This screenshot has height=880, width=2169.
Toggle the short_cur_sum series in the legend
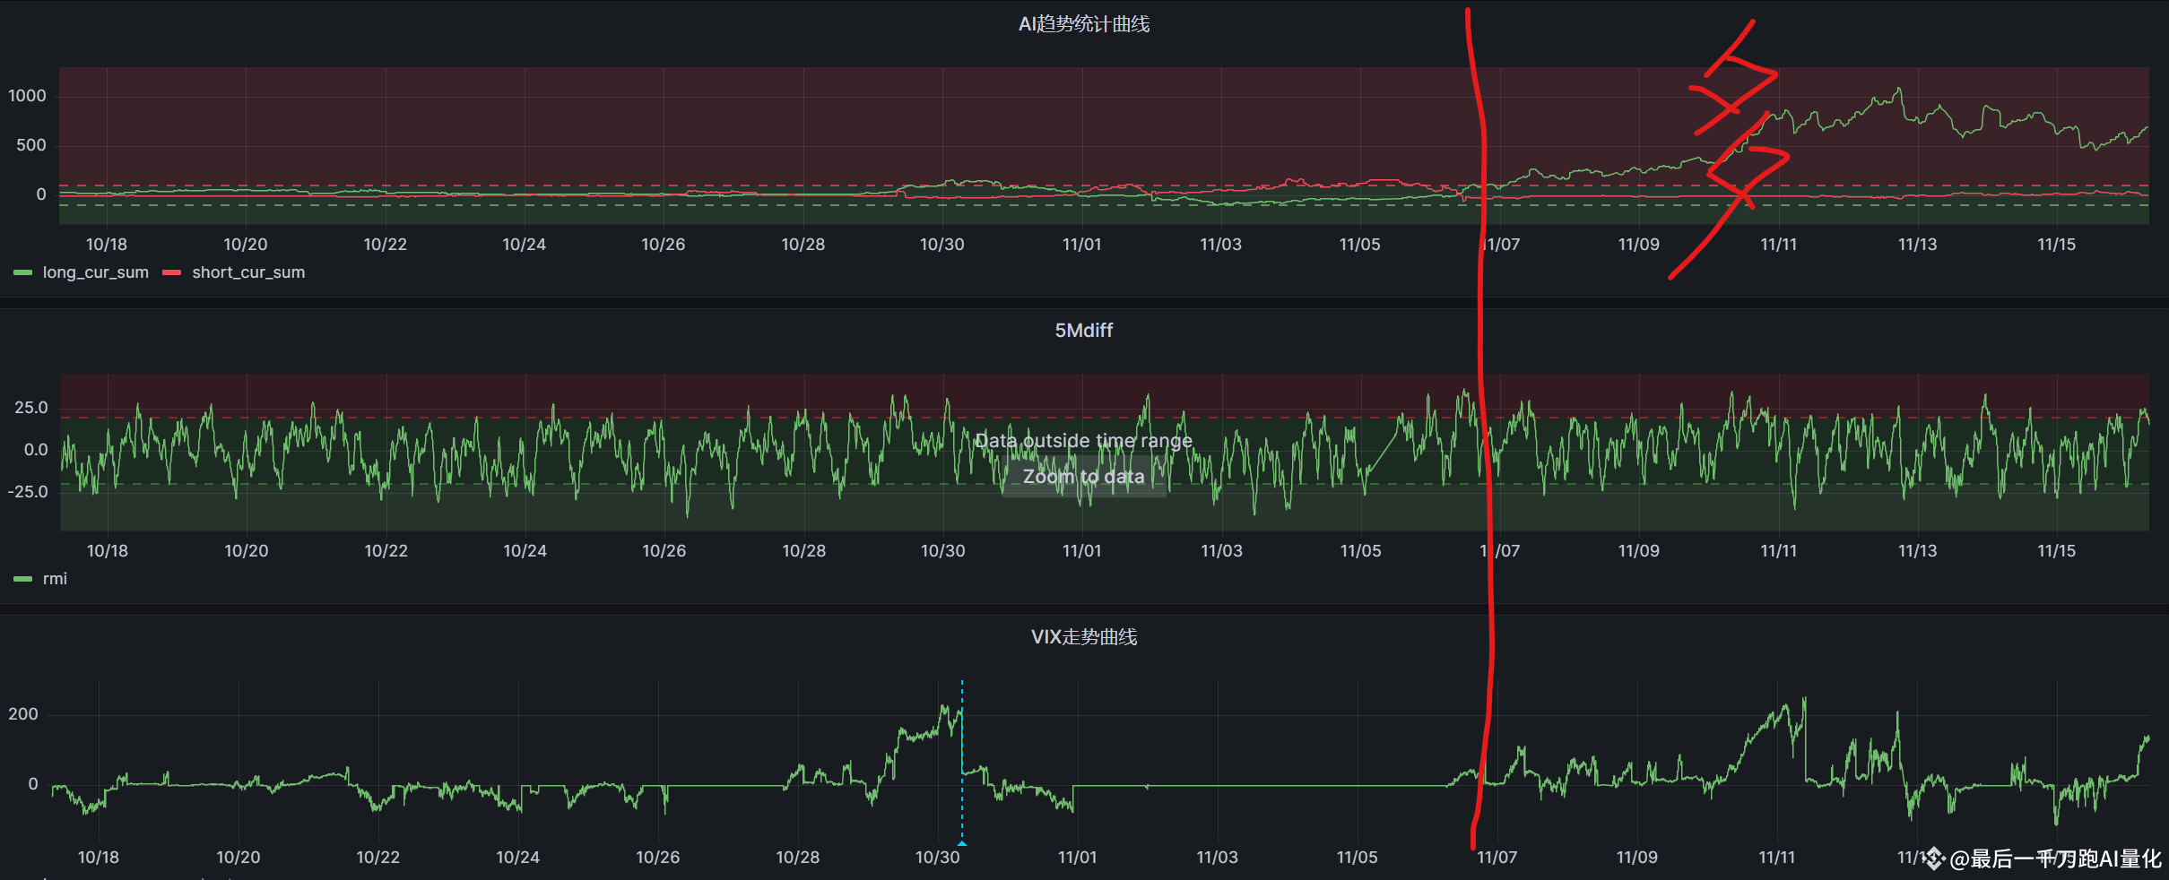pos(248,272)
